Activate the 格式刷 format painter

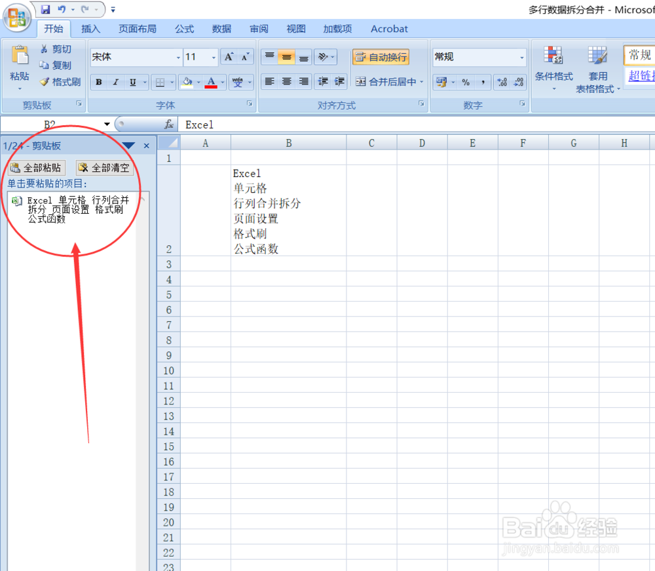point(60,82)
